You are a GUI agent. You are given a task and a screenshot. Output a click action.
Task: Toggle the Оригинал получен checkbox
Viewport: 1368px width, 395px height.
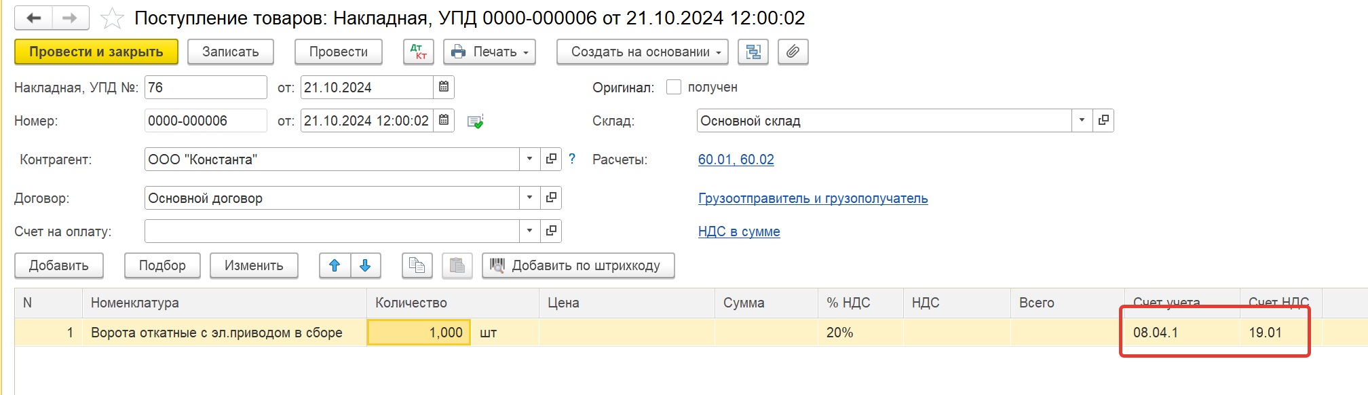click(674, 87)
